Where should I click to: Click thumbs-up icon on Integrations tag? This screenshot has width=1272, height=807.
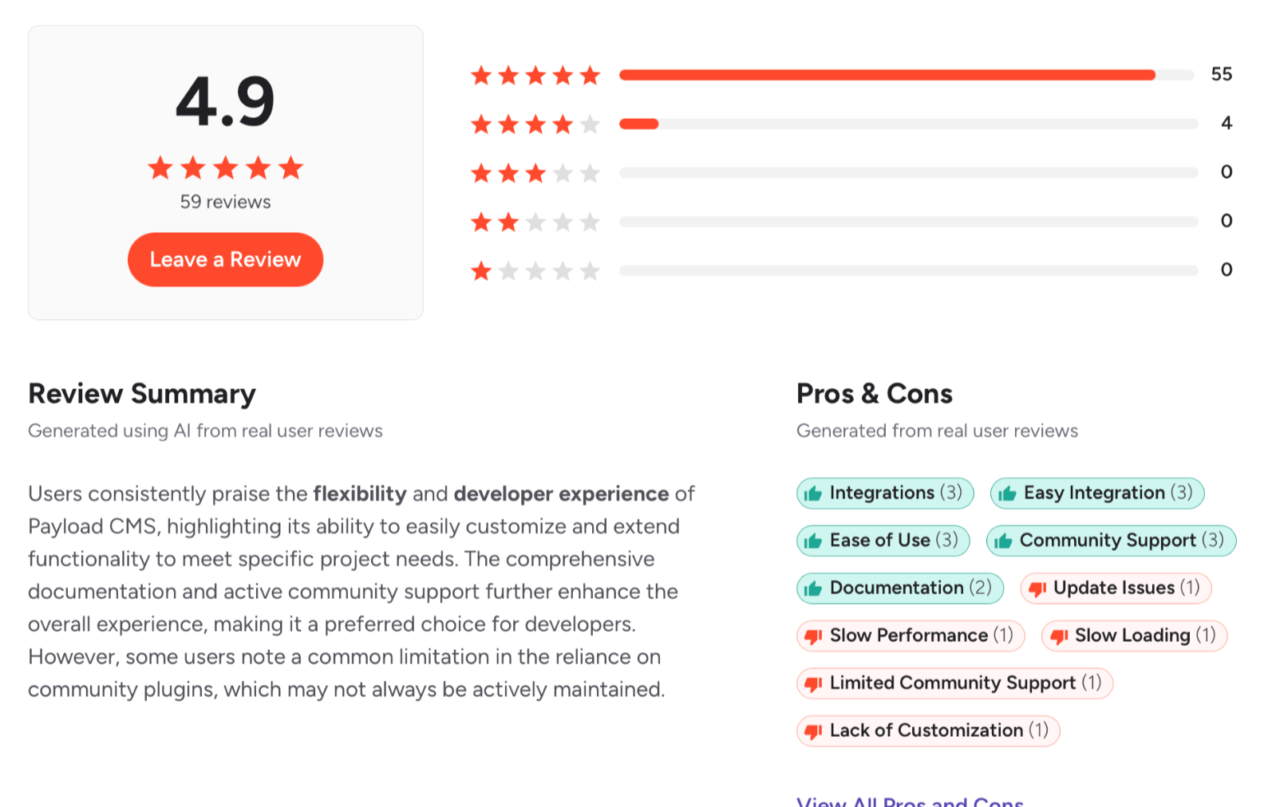click(x=813, y=494)
